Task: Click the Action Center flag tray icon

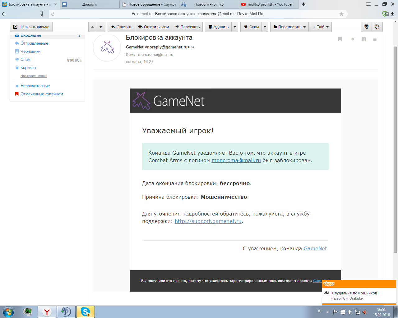Action: tap(335, 312)
